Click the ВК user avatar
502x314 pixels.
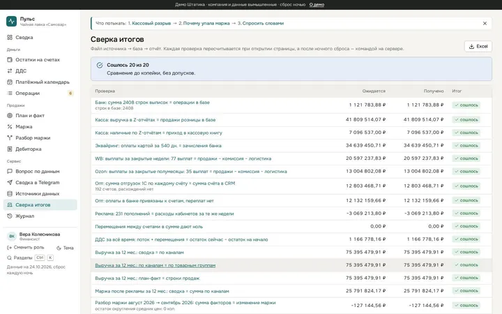click(12, 236)
